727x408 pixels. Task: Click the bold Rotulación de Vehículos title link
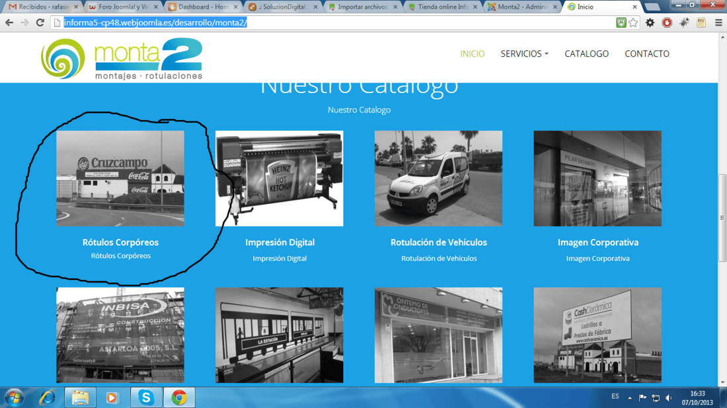point(439,242)
